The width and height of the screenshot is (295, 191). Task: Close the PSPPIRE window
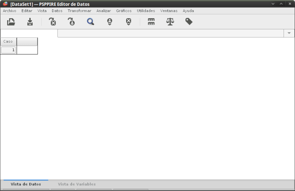click(x=290, y=4)
